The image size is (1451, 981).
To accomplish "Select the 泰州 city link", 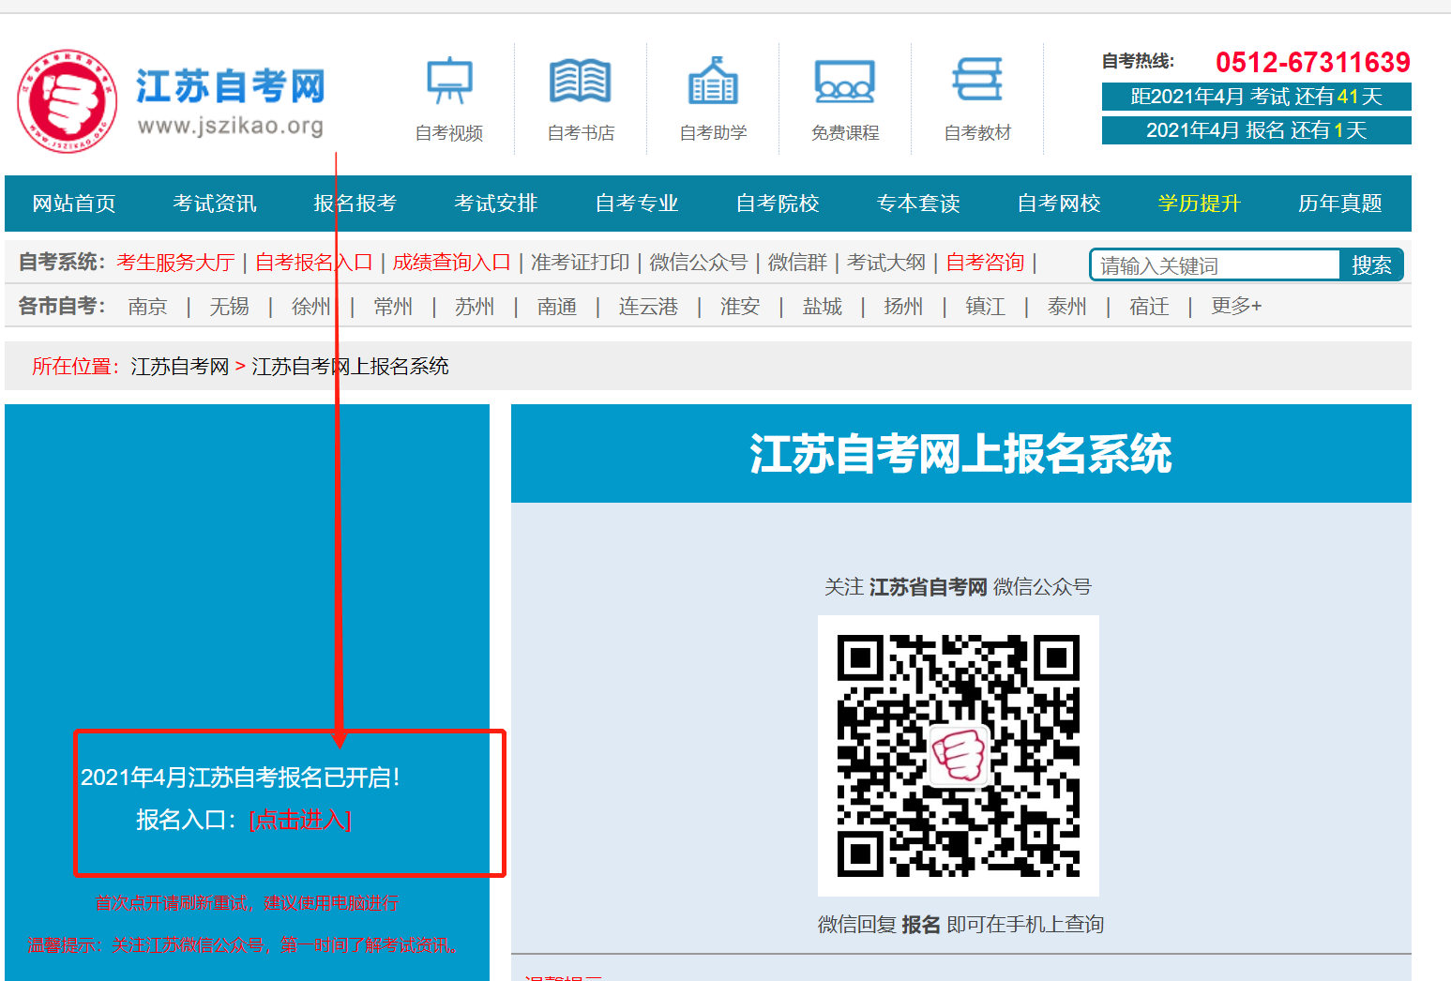I will [1067, 307].
